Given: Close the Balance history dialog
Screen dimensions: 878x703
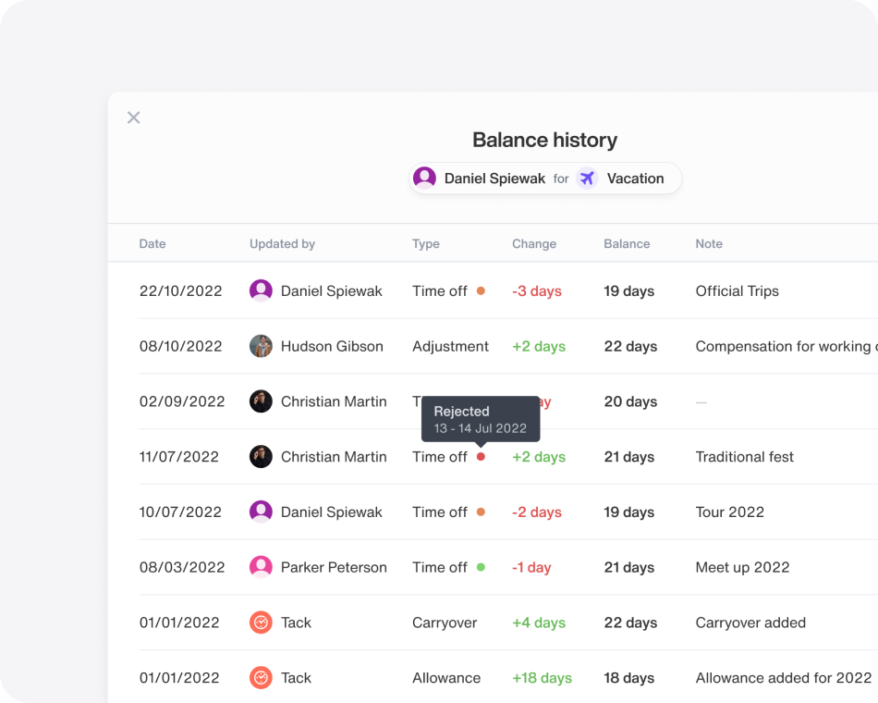Looking at the screenshot, I should [133, 117].
